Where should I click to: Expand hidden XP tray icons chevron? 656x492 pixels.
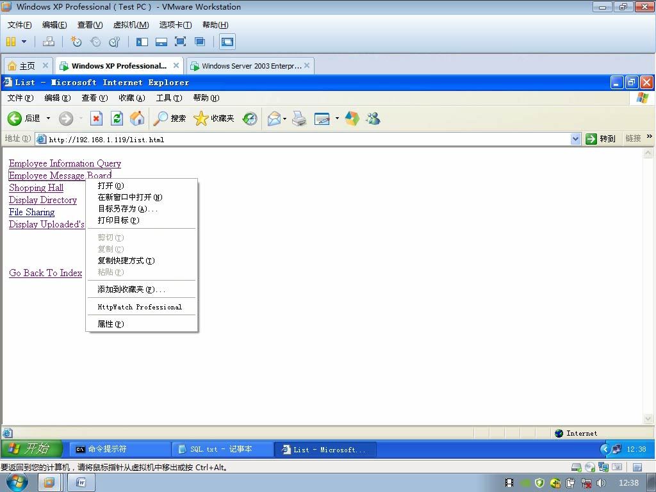pos(604,449)
